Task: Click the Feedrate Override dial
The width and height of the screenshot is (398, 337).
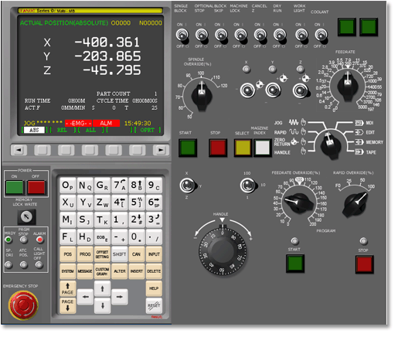Action: click(299, 203)
